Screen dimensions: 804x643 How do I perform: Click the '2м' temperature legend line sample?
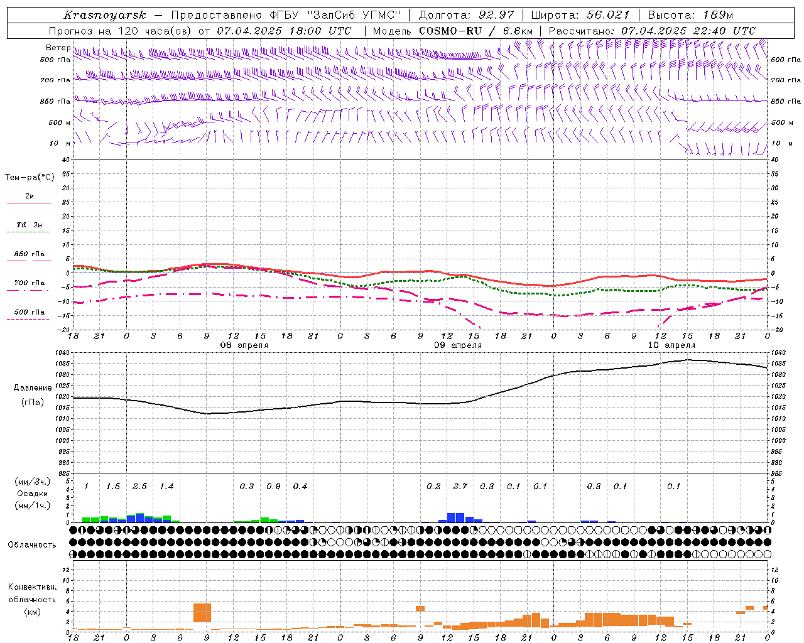(29, 203)
